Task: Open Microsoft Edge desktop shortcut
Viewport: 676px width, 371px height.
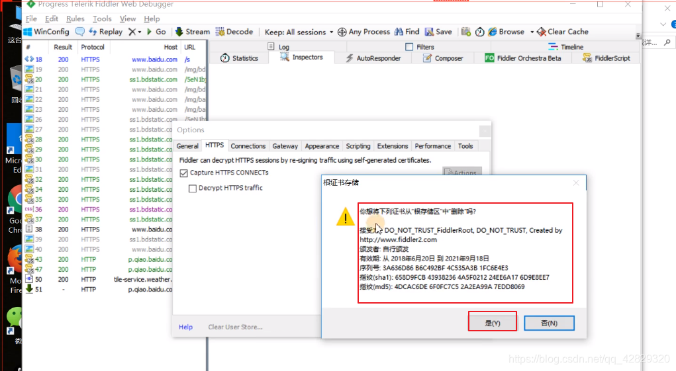Action: 14,149
